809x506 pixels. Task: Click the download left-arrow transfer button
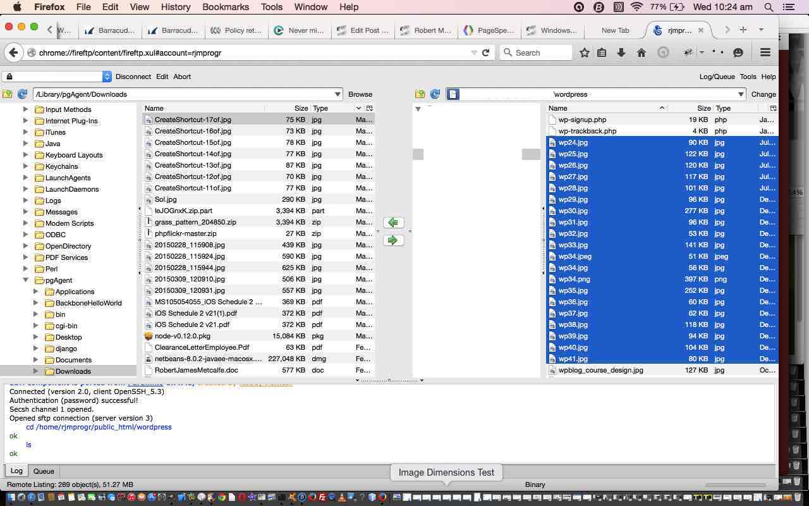(x=393, y=223)
